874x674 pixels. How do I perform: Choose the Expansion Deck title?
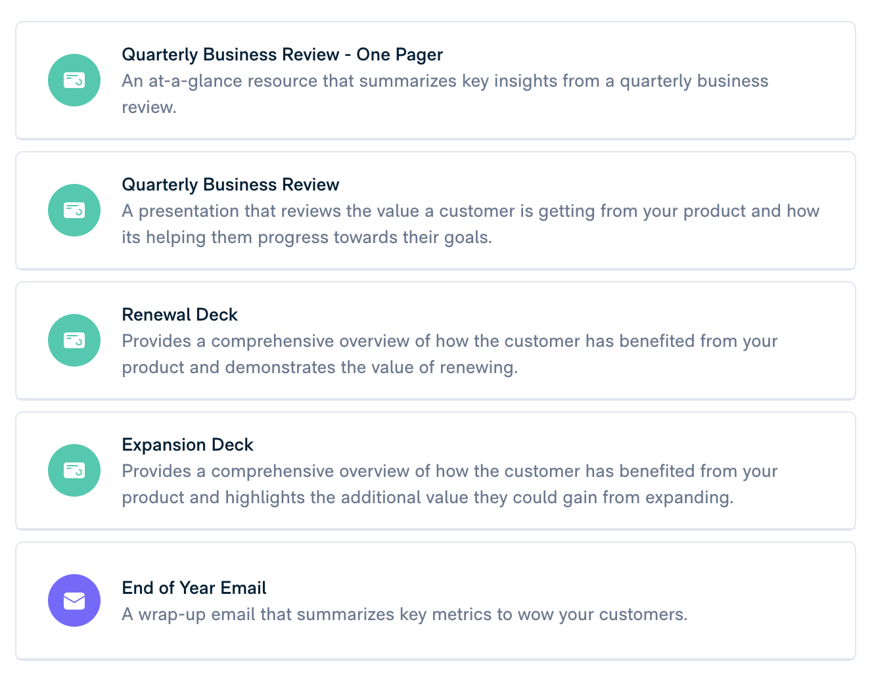pos(188,445)
